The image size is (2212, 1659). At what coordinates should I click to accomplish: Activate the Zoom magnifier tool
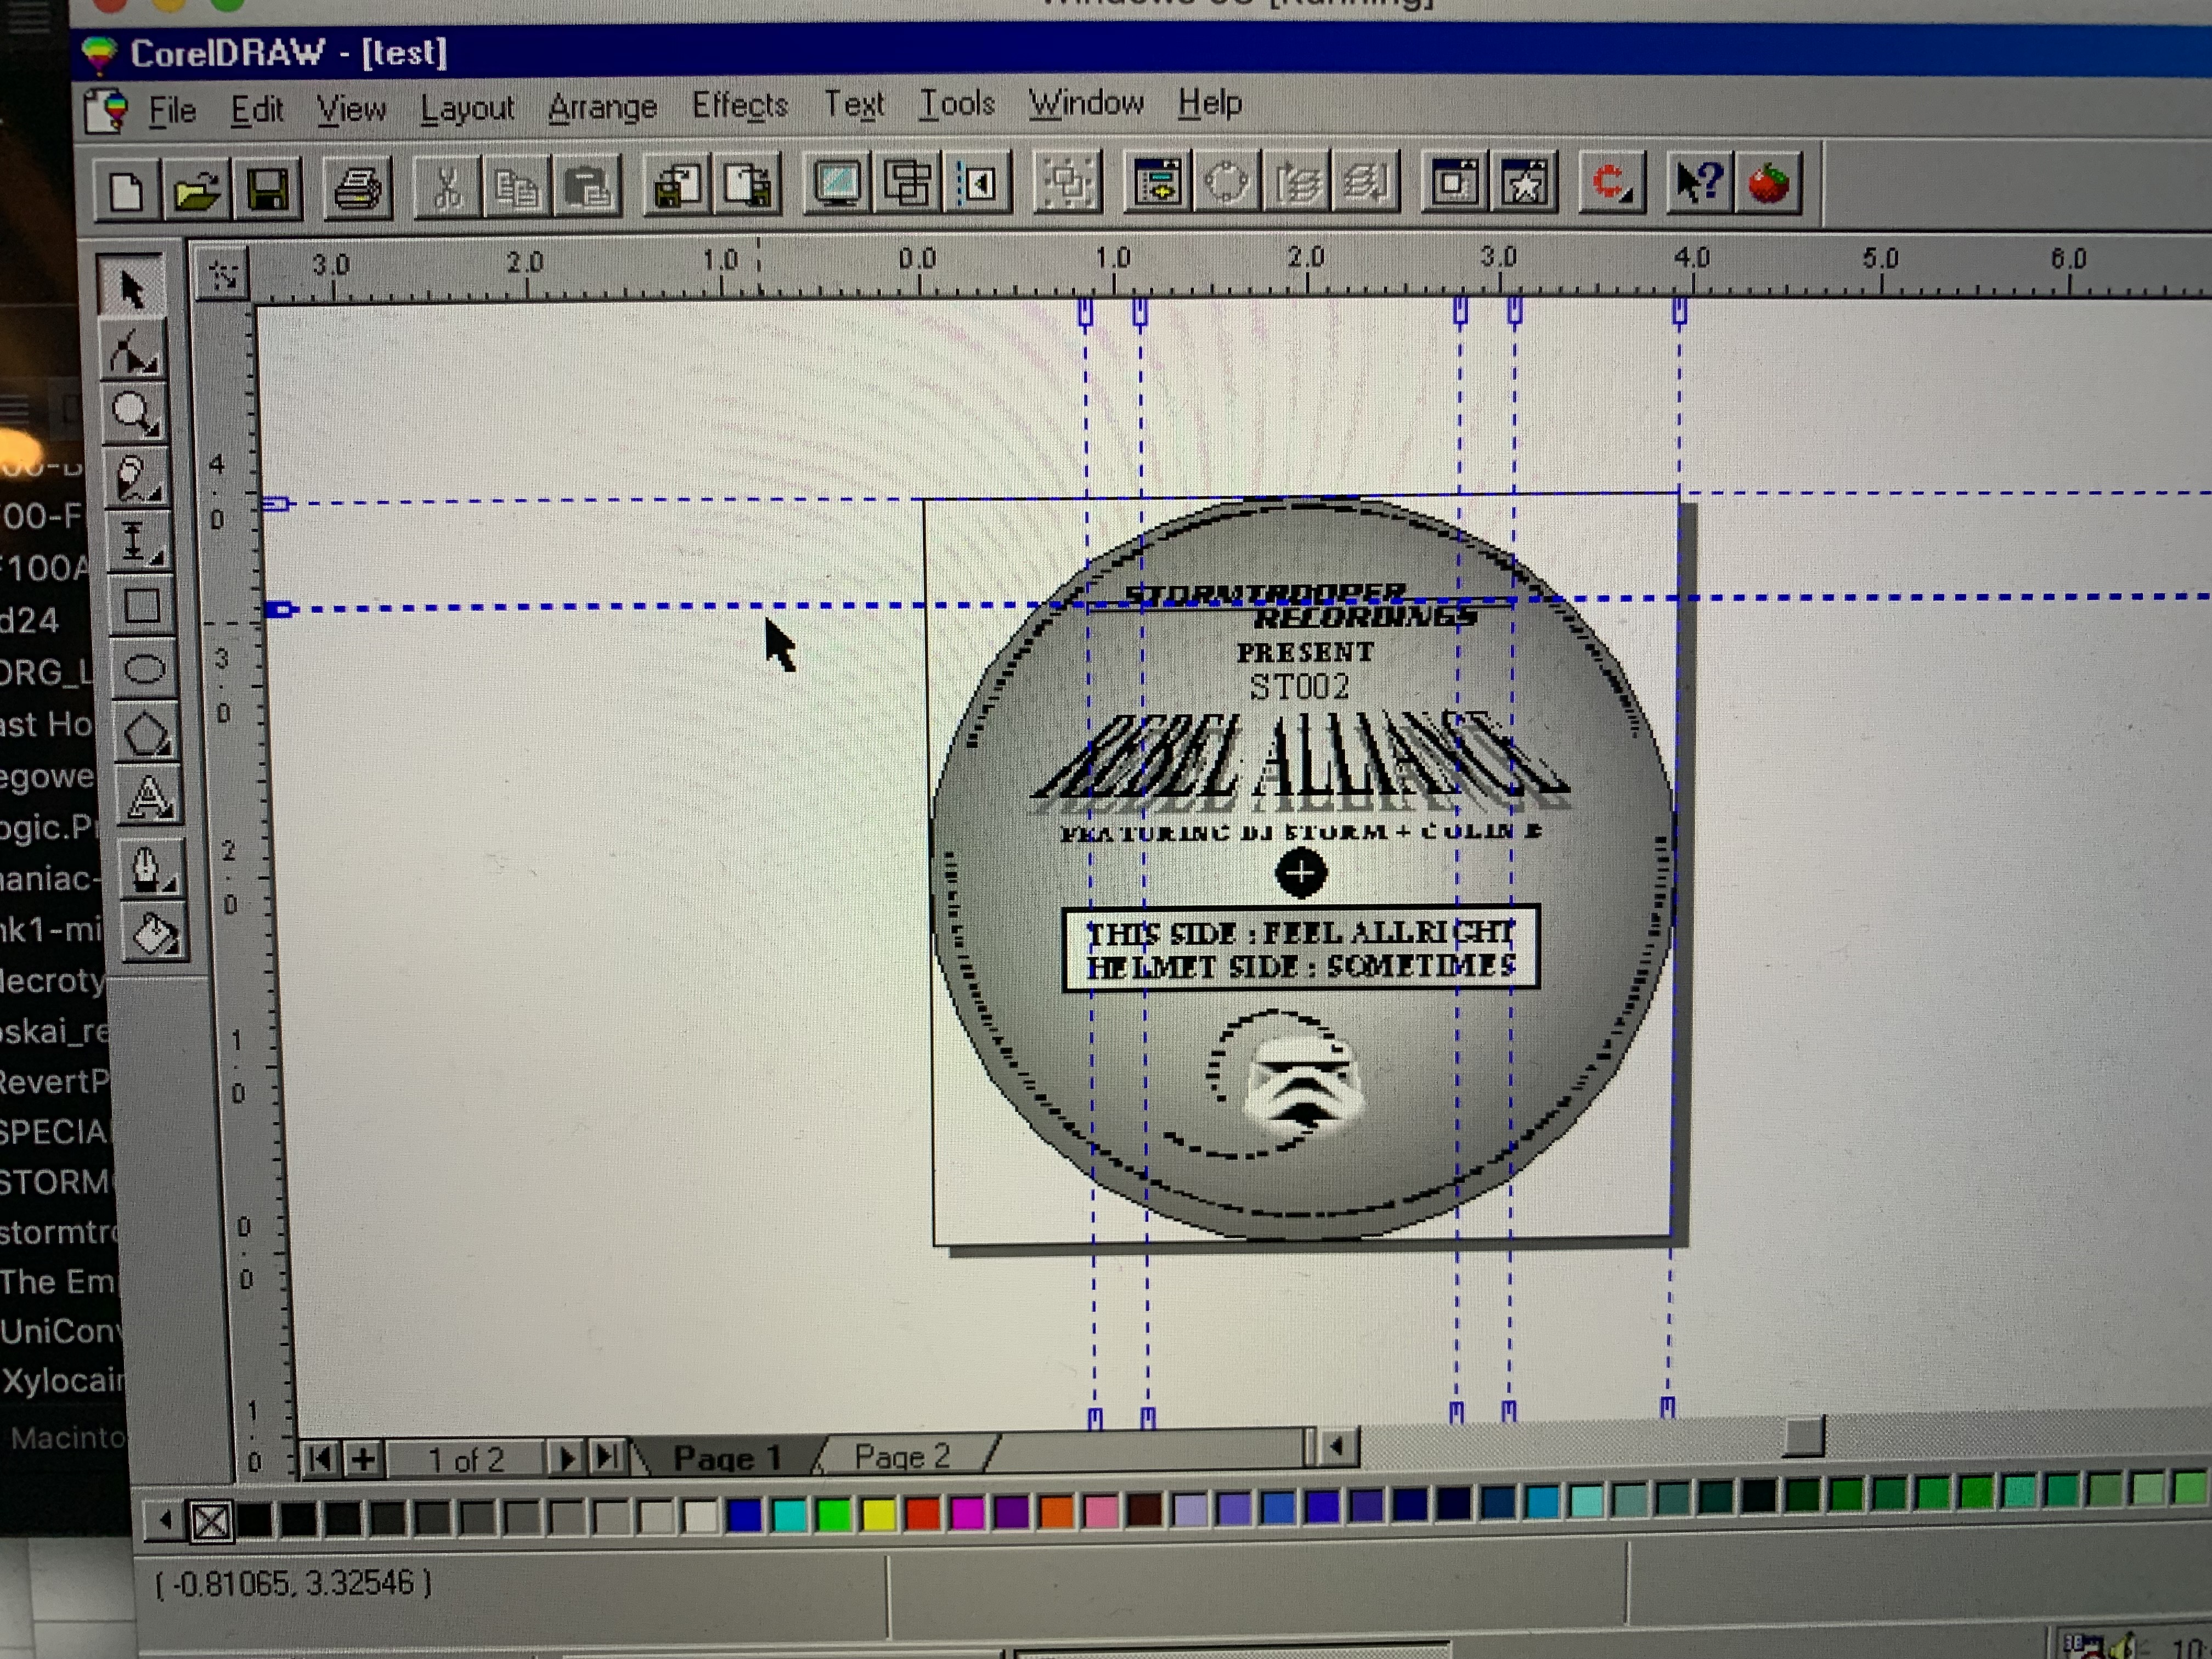click(x=136, y=414)
